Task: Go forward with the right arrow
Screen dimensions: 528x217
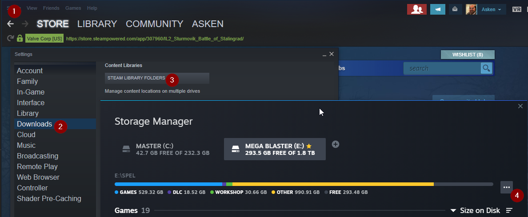Action: pyautogui.click(x=25, y=24)
